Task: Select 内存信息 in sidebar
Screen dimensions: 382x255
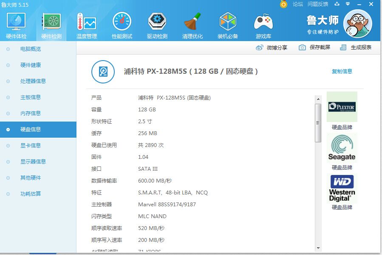Action: pyautogui.click(x=38, y=114)
